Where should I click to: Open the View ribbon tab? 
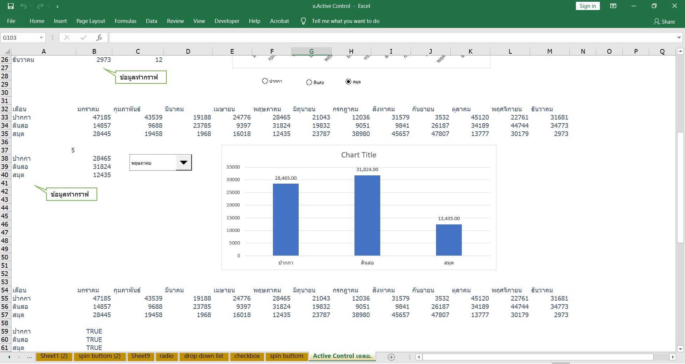(x=199, y=21)
